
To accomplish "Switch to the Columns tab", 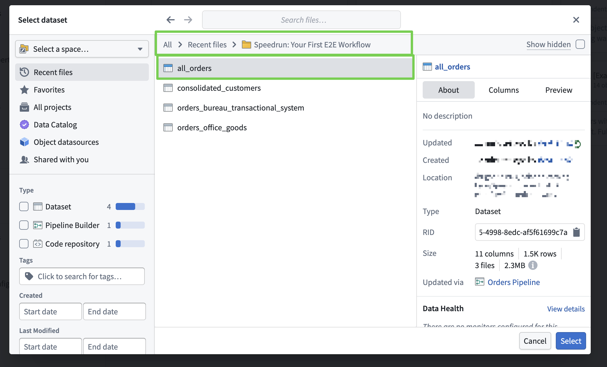I will (x=504, y=90).
